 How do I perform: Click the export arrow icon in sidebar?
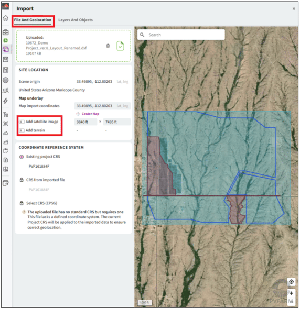point(6,183)
